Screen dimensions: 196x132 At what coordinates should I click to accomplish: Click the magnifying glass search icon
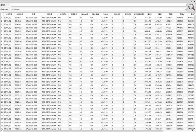pyautogui.click(x=191, y=7)
